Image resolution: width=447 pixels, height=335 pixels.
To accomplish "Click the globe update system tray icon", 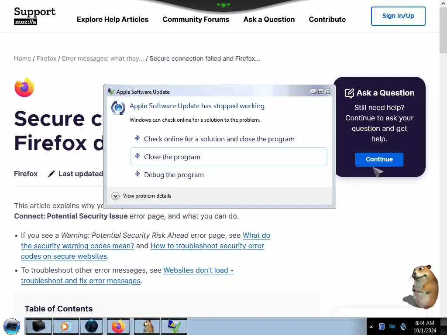I will coord(403,327).
